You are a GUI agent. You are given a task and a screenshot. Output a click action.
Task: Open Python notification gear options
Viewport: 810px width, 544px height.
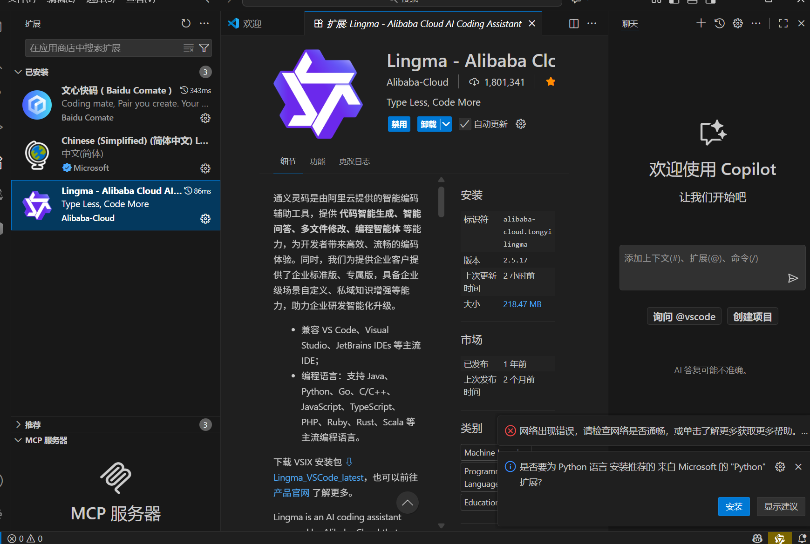pyautogui.click(x=780, y=467)
